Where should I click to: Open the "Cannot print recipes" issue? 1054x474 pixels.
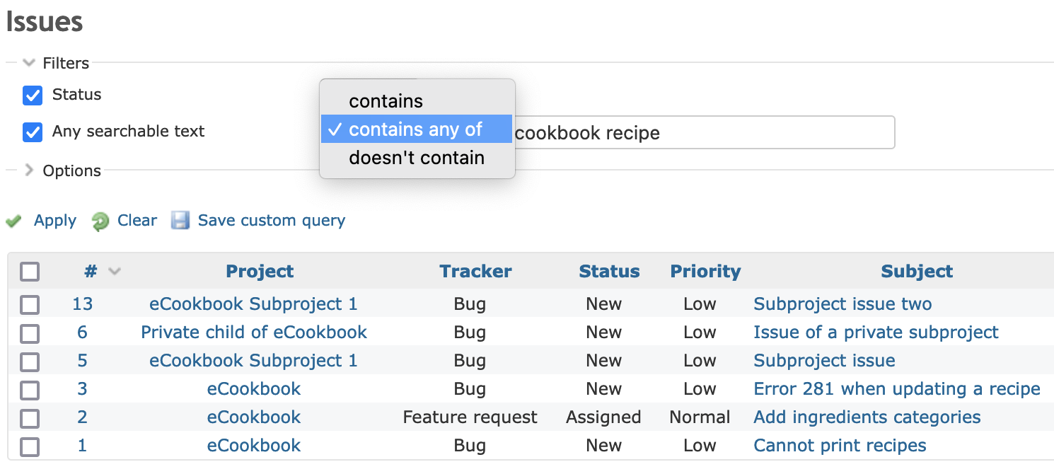coord(840,446)
